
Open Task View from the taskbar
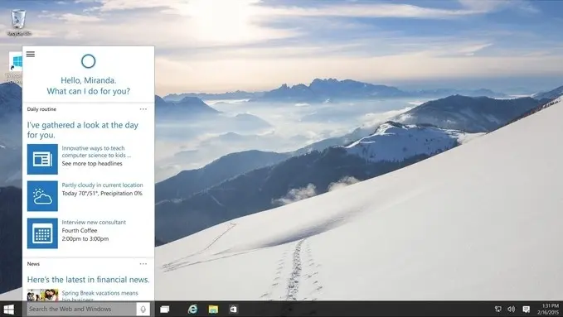[x=165, y=309]
